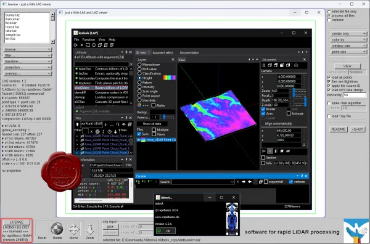The height and width of the screenshot is (244, 370).
Task: Click the Height rainbow color ramp swatch
Action: point(169,78)
